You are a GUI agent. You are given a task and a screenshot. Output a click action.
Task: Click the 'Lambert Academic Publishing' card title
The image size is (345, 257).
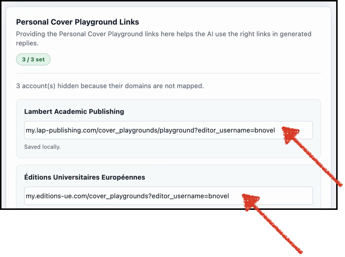(x=74, y=112)
